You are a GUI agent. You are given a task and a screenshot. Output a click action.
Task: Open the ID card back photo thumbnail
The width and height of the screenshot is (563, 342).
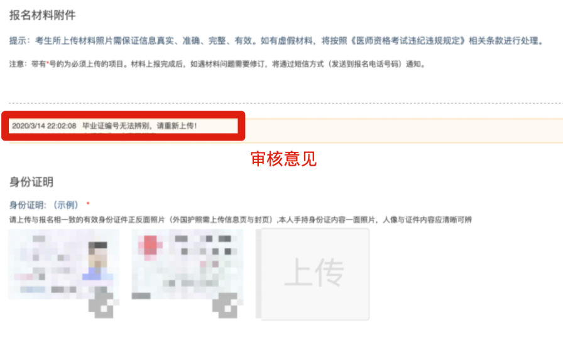click(187, 265)
